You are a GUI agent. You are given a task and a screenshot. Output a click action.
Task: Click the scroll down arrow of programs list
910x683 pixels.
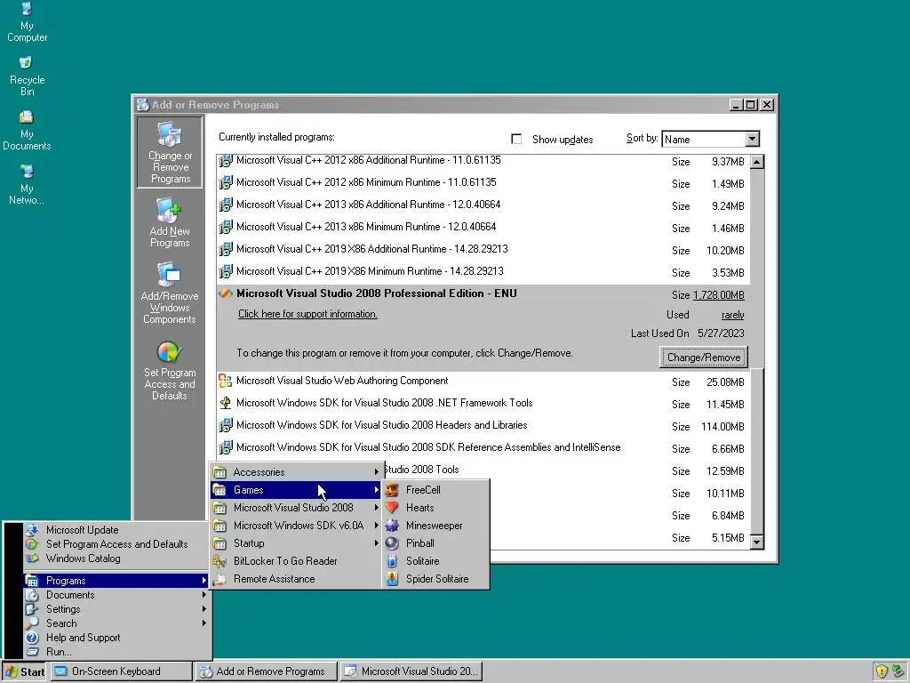click(757, 542)
